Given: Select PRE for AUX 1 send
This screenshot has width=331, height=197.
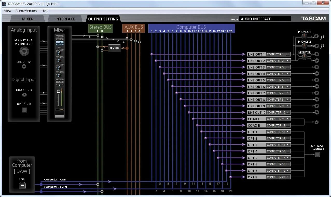Looking at the screenshot, I should click(58, 50).
